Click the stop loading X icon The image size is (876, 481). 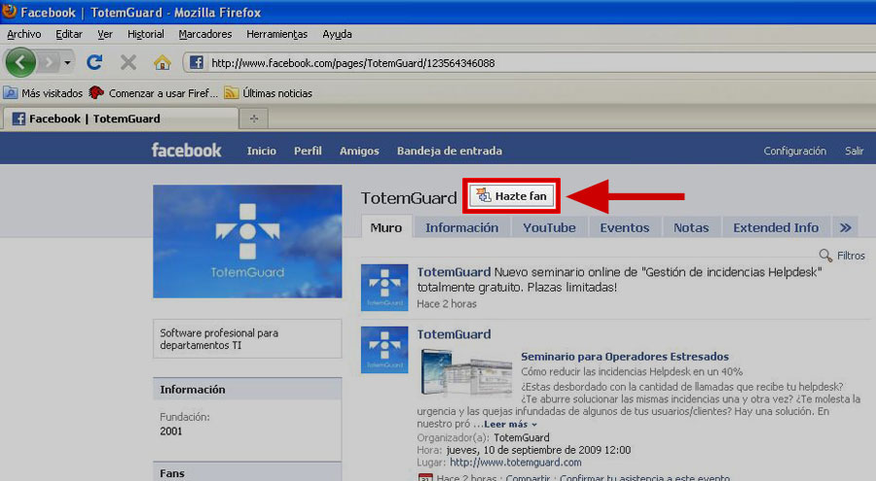click(x=128, y=62)
